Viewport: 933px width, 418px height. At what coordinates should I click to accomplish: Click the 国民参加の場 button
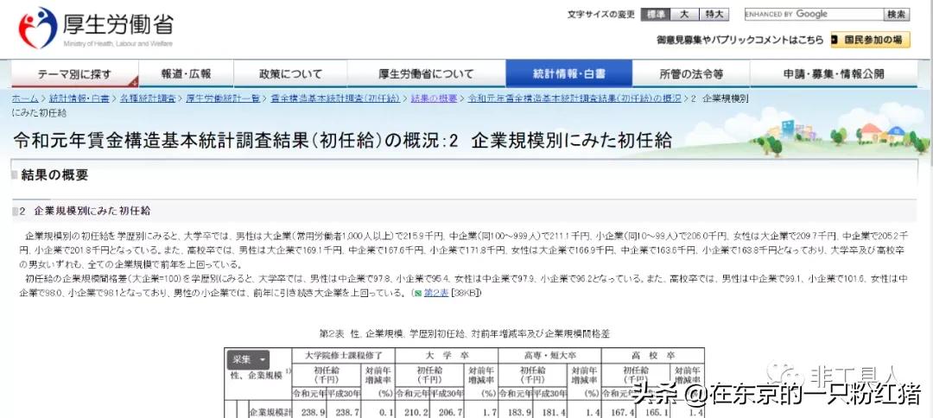tap(870, 40)
